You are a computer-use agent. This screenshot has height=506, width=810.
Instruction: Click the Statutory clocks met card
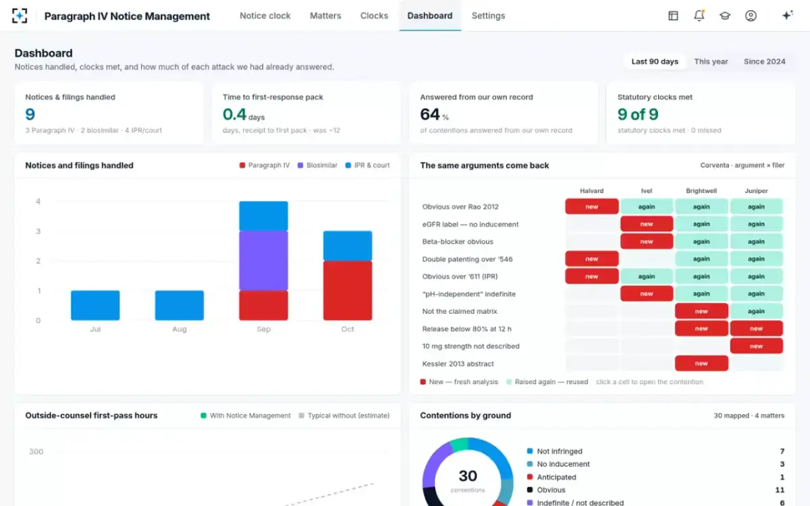pyautogui.click(x=701, y=113)
